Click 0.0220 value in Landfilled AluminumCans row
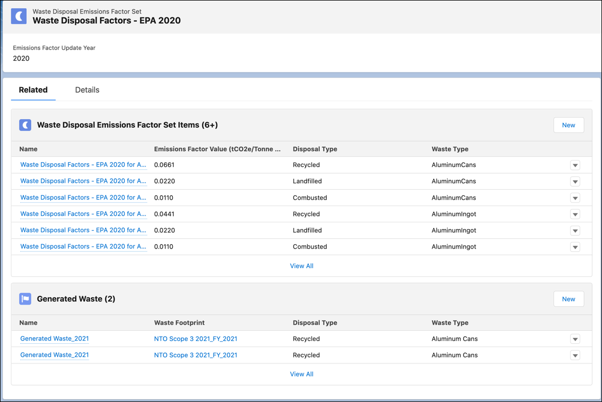Screen dimensions: 602x402 point(165,181)
